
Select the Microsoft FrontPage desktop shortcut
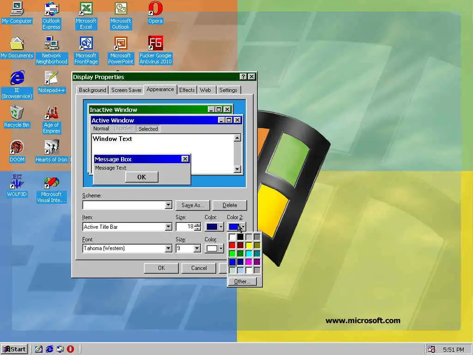point(86,50)
